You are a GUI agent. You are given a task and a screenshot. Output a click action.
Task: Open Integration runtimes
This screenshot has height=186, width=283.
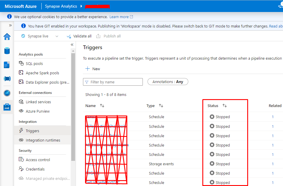tap(43, 140)
